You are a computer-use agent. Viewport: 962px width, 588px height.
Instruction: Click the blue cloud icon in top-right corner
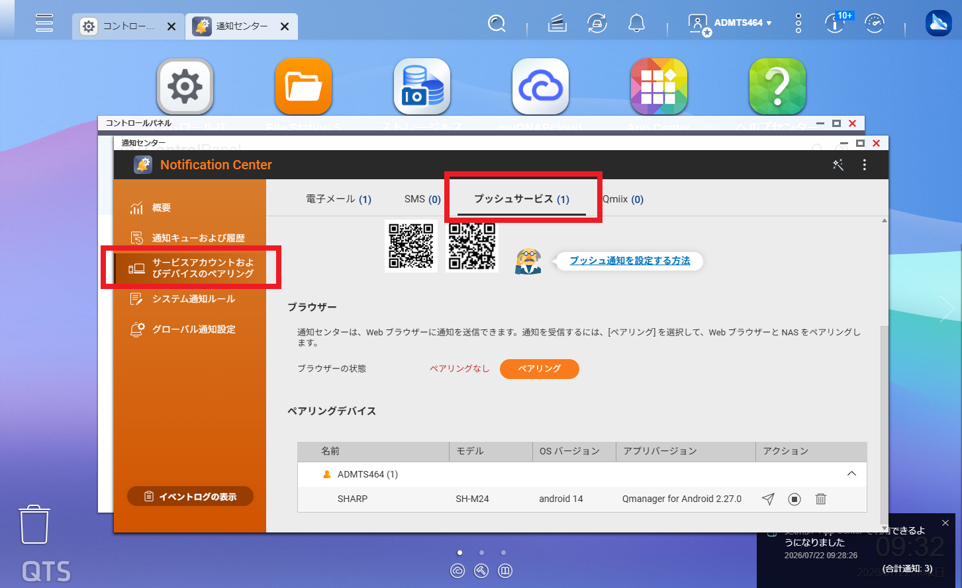click(x=938, y=24)
